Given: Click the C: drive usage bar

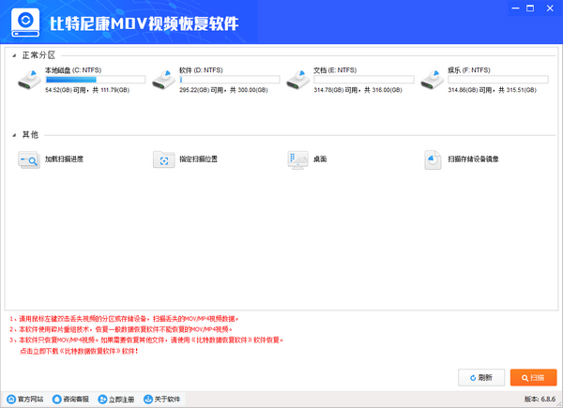Looking at the screenshot, I should [x=84, y=81].
